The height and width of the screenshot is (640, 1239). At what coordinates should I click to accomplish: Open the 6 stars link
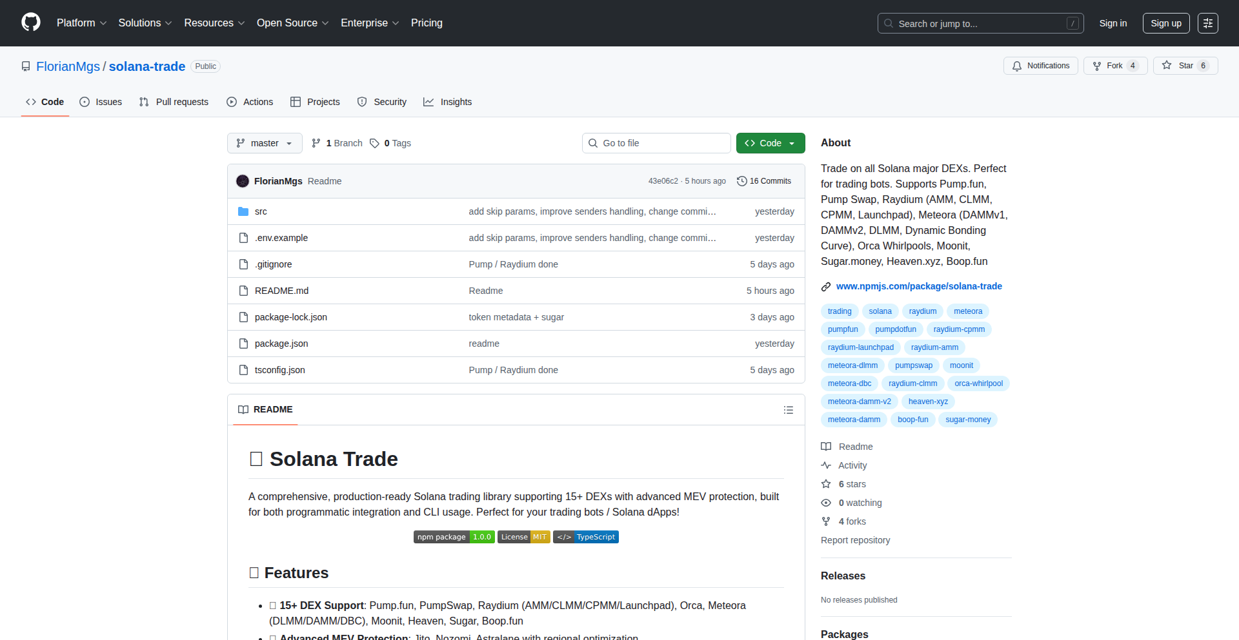click(x=852, y=484)
